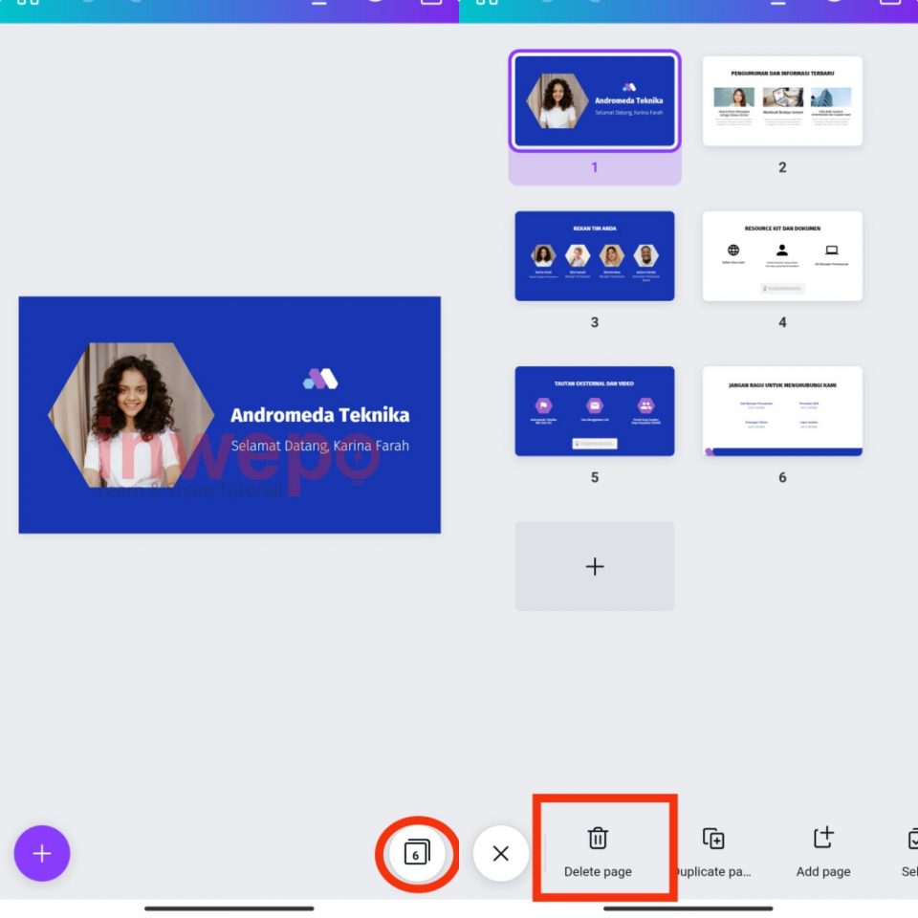Tap the purple plus floating action button

pyautogui.click(x=42, y=854)
